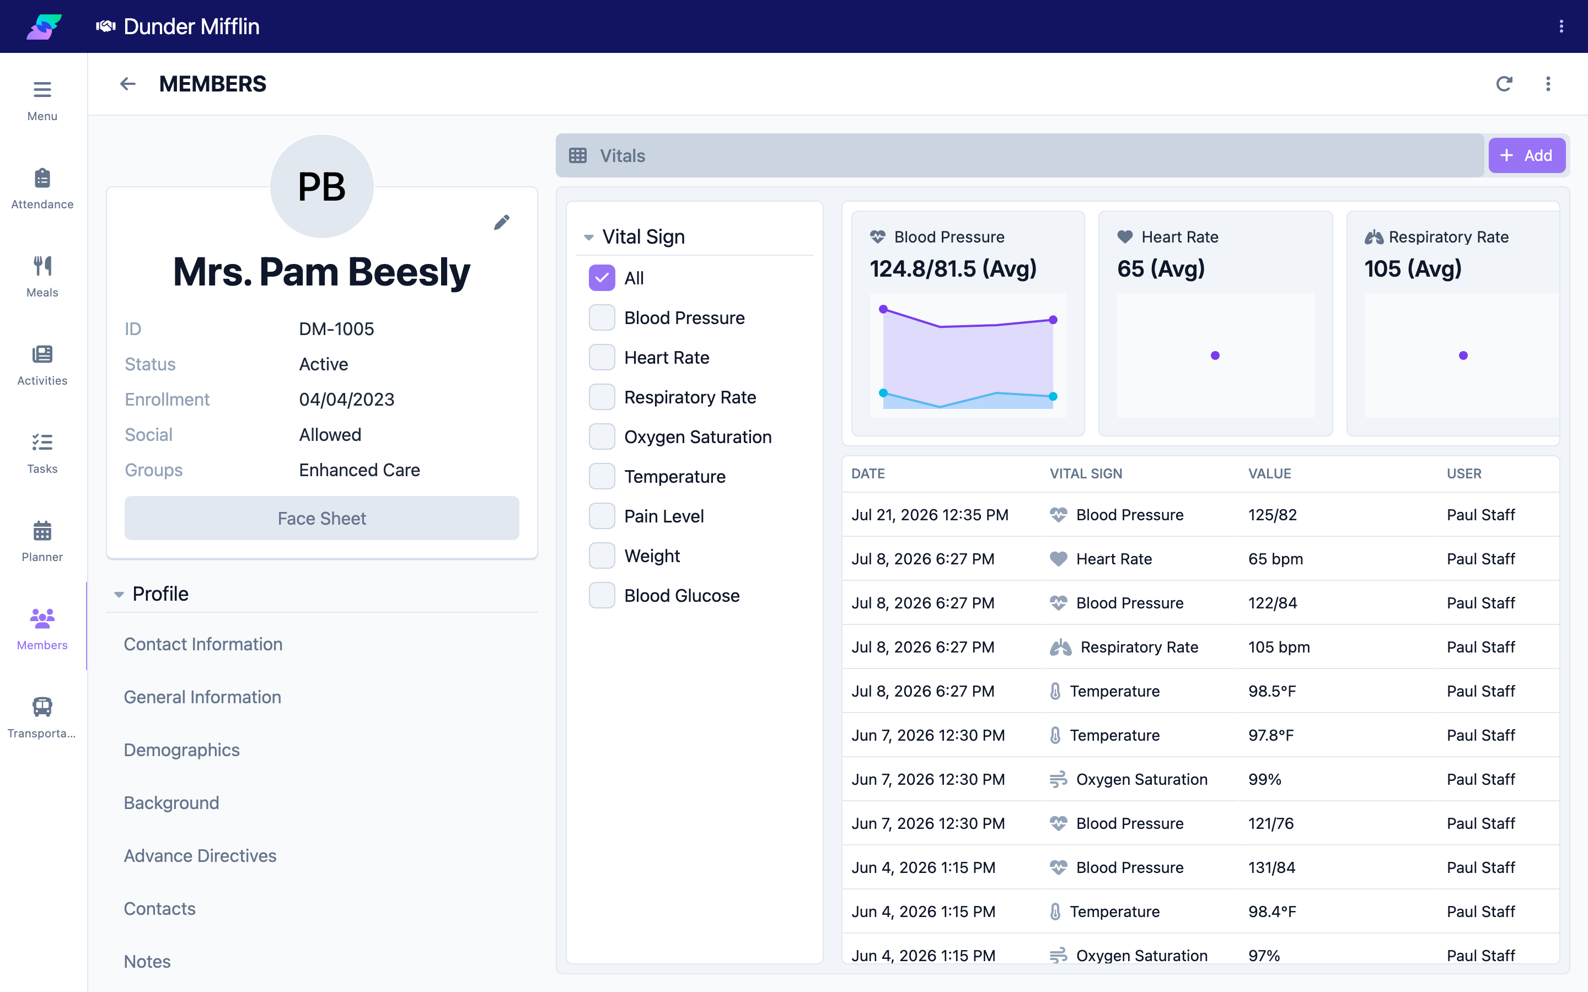
Task: Open the hamburger Menu icon
Action: click(42, 89)
